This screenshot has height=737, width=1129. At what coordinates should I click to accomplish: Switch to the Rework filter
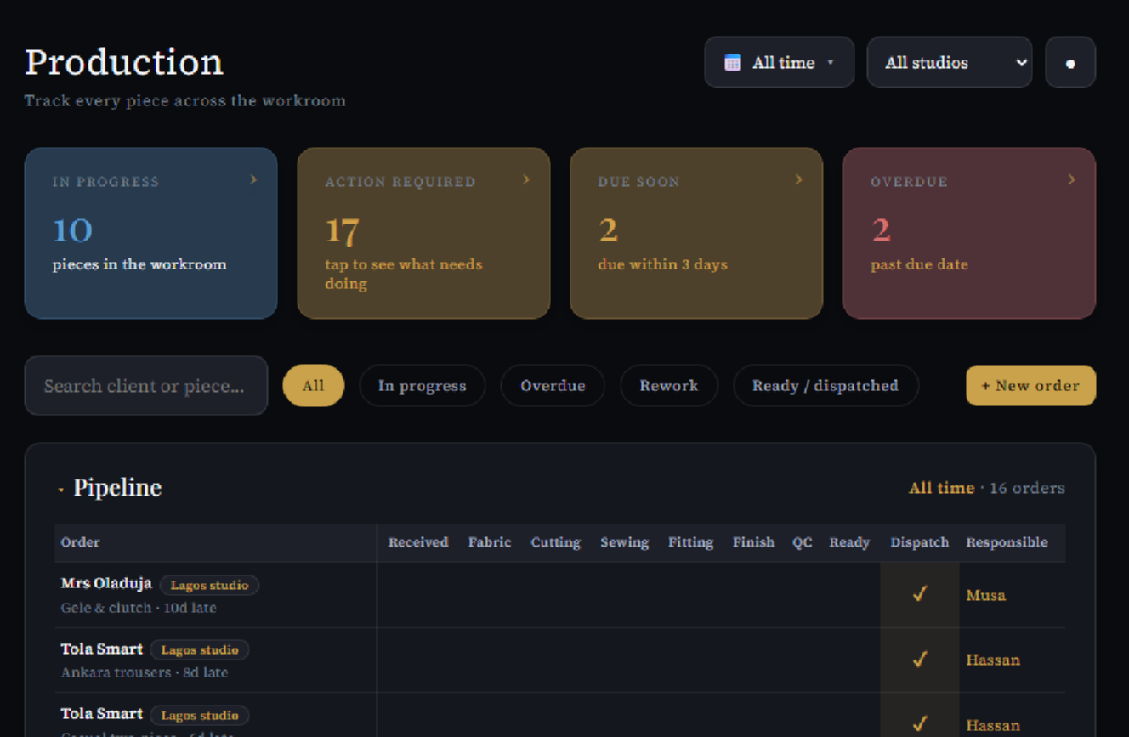pos(668,386)
